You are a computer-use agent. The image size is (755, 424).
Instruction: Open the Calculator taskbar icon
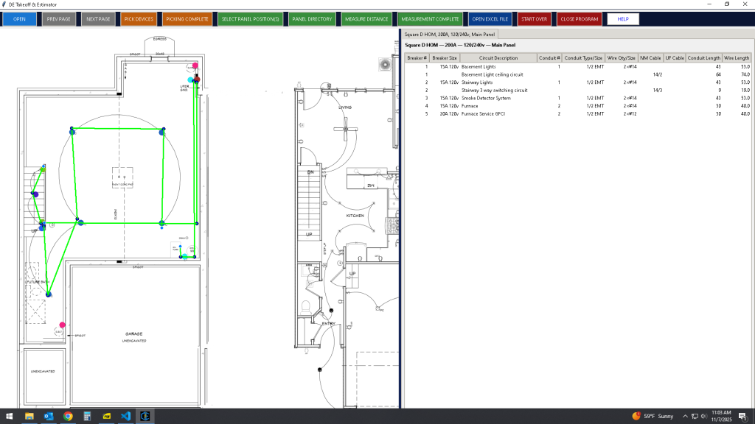tap(87, 416)
